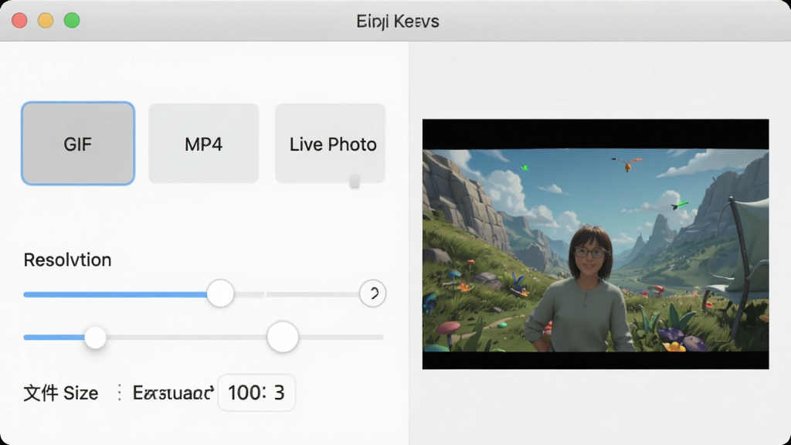Viewport: 791px width, 445px height.
Task: Close the window with the red button
Action: pos(19,21)
